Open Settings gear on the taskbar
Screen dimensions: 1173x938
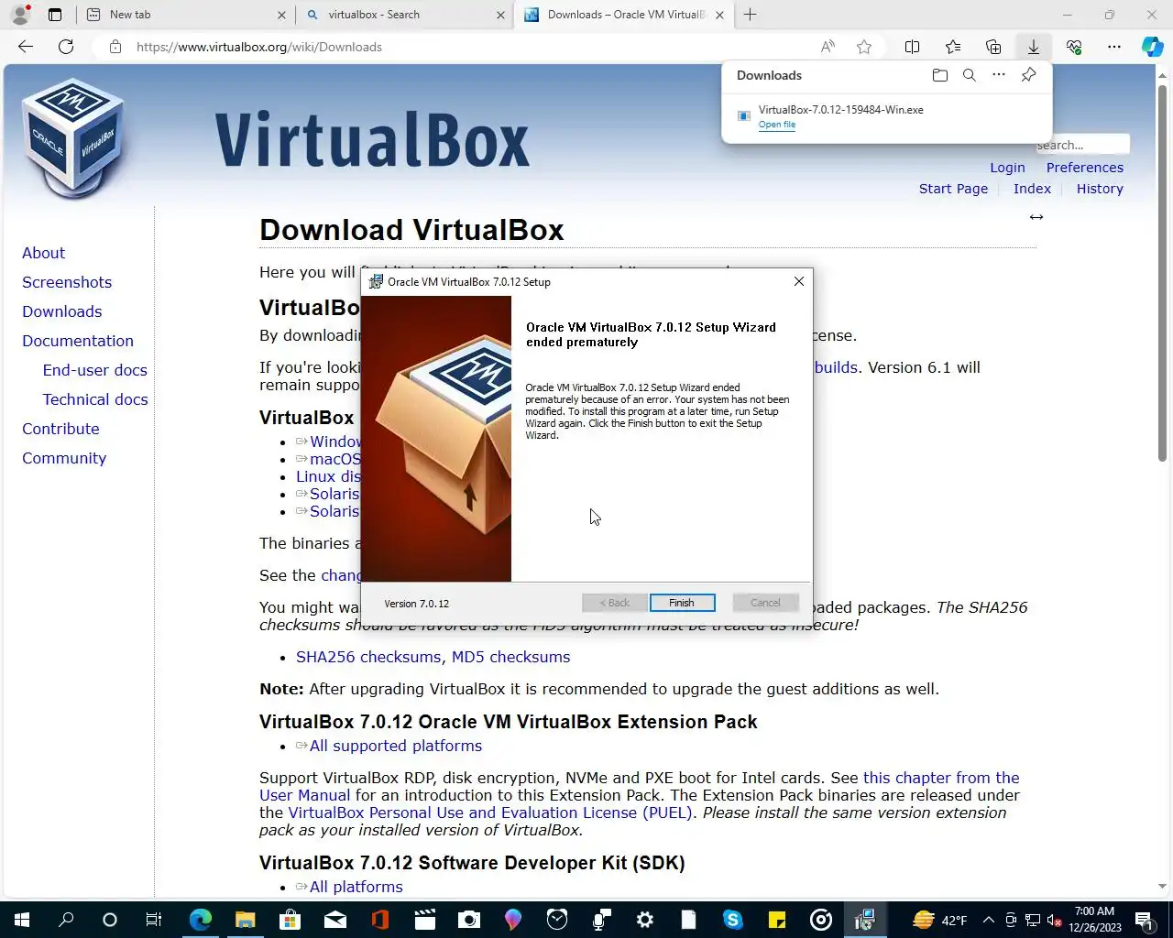click(x=645, y=920)
